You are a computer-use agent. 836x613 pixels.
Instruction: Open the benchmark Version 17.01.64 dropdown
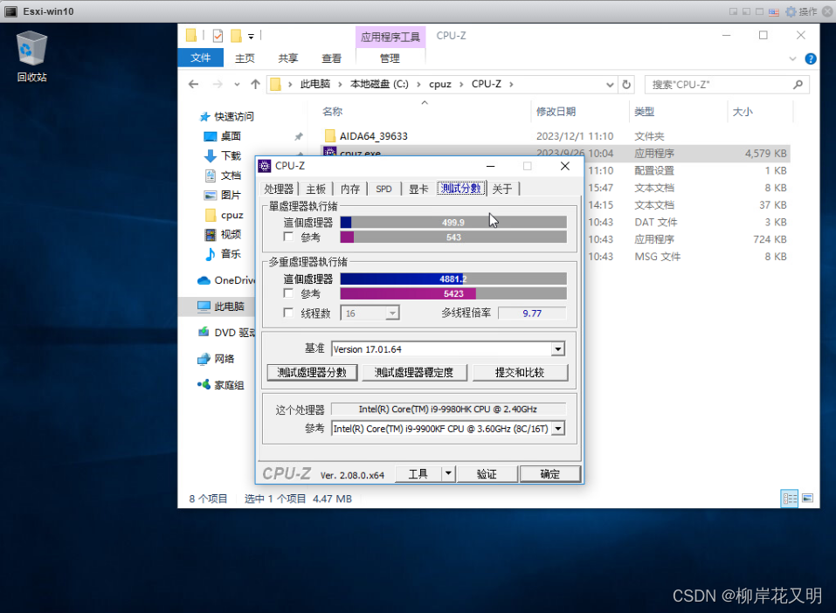point(557,349)
